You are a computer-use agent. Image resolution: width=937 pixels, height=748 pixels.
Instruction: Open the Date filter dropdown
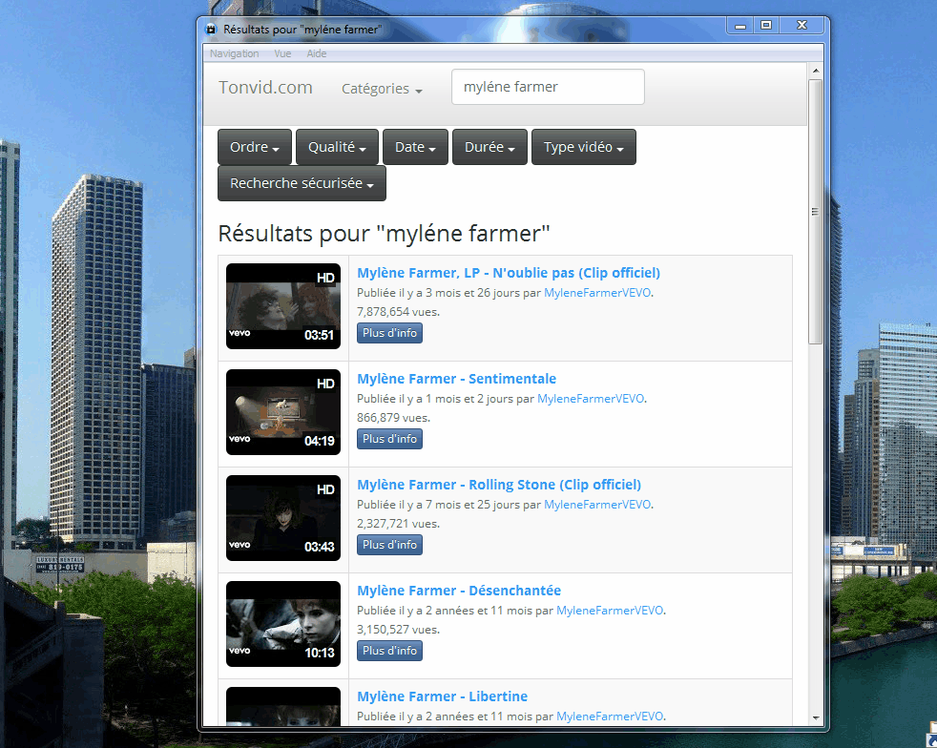[x=415, y=147]
